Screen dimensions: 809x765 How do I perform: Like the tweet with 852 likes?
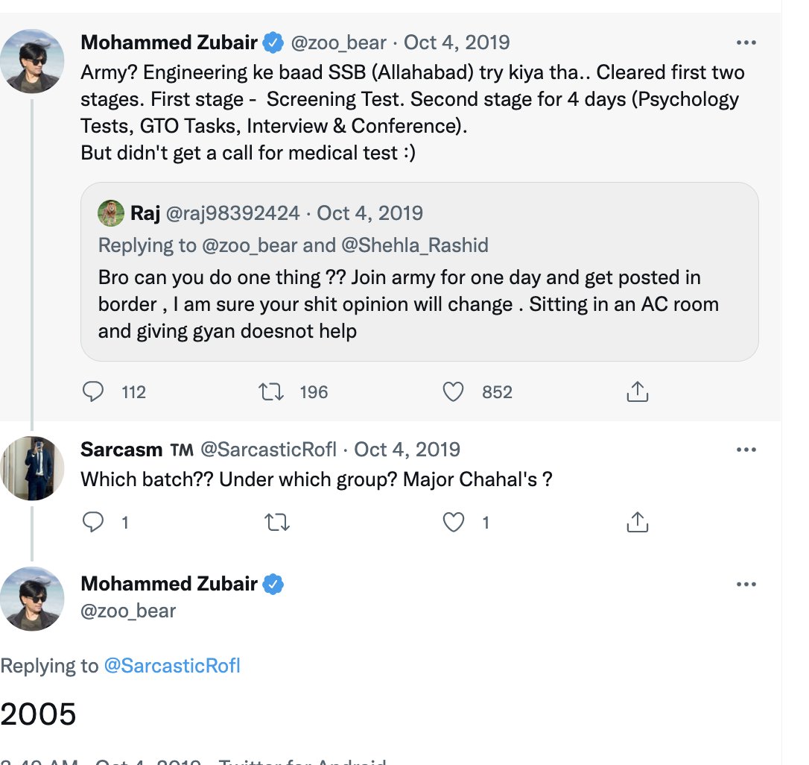click(453, 391)
